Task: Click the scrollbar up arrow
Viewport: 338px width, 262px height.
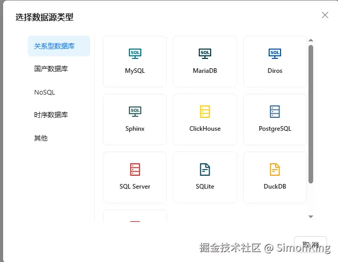Action: pos(311,40)
